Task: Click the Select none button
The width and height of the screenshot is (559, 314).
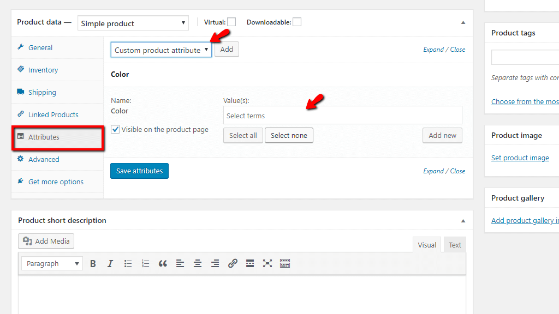Action: tap(289, 135)
